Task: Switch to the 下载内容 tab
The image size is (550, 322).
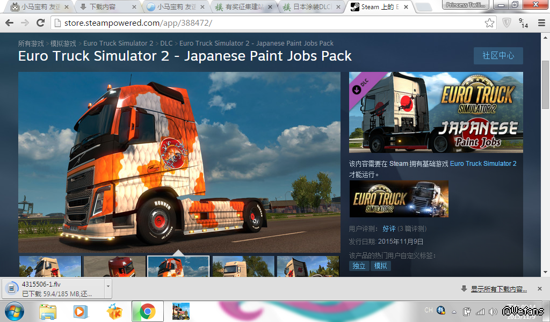Action: click(107, 6)
